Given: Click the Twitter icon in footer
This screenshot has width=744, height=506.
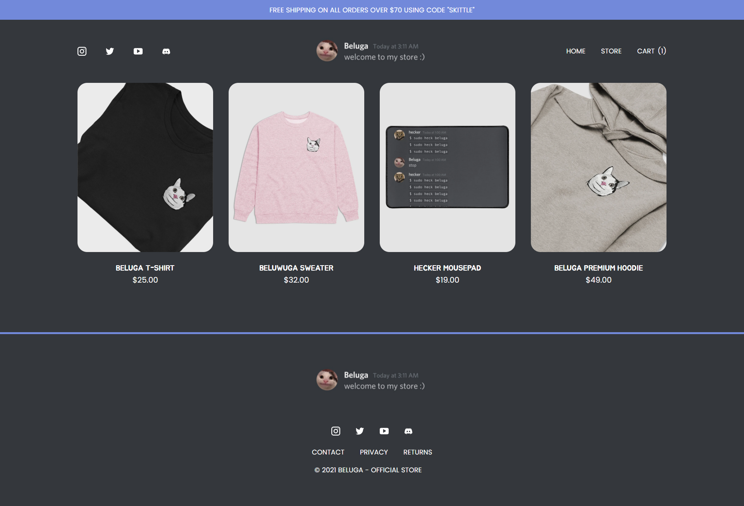Looking at the screenshot, I should [360, 431].
